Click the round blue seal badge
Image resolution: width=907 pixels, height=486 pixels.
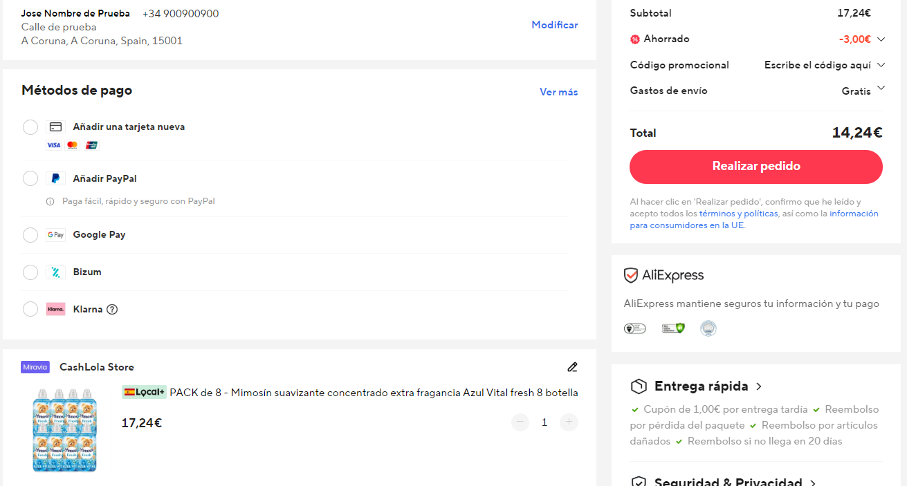pyautogui.click(x=708, y=328)
